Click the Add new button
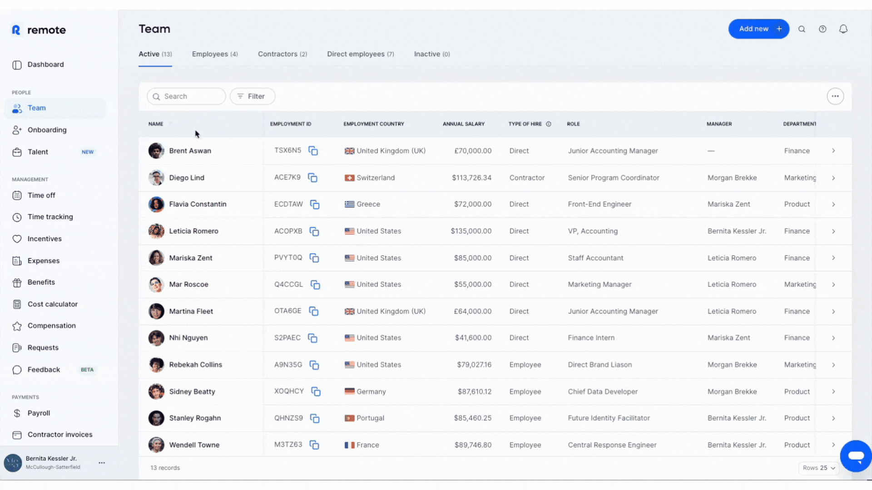 pyautogui.click(x=759, y=29)
